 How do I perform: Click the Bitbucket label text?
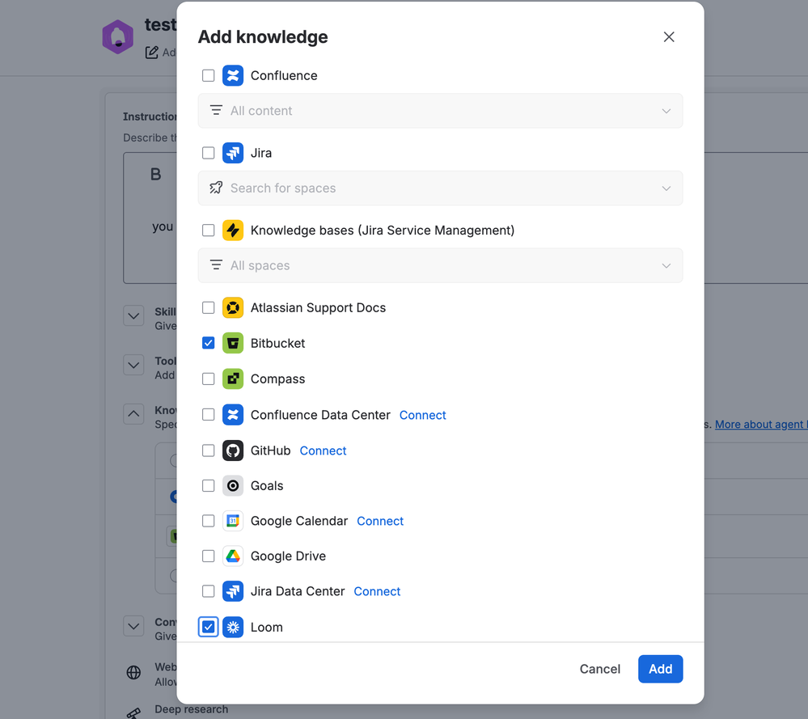[277, 343]
